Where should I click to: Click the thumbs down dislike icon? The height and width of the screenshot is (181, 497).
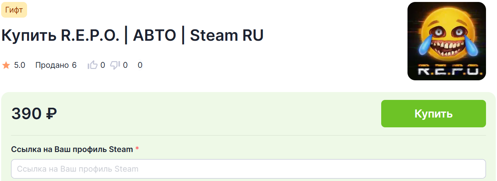click(115, 65)
